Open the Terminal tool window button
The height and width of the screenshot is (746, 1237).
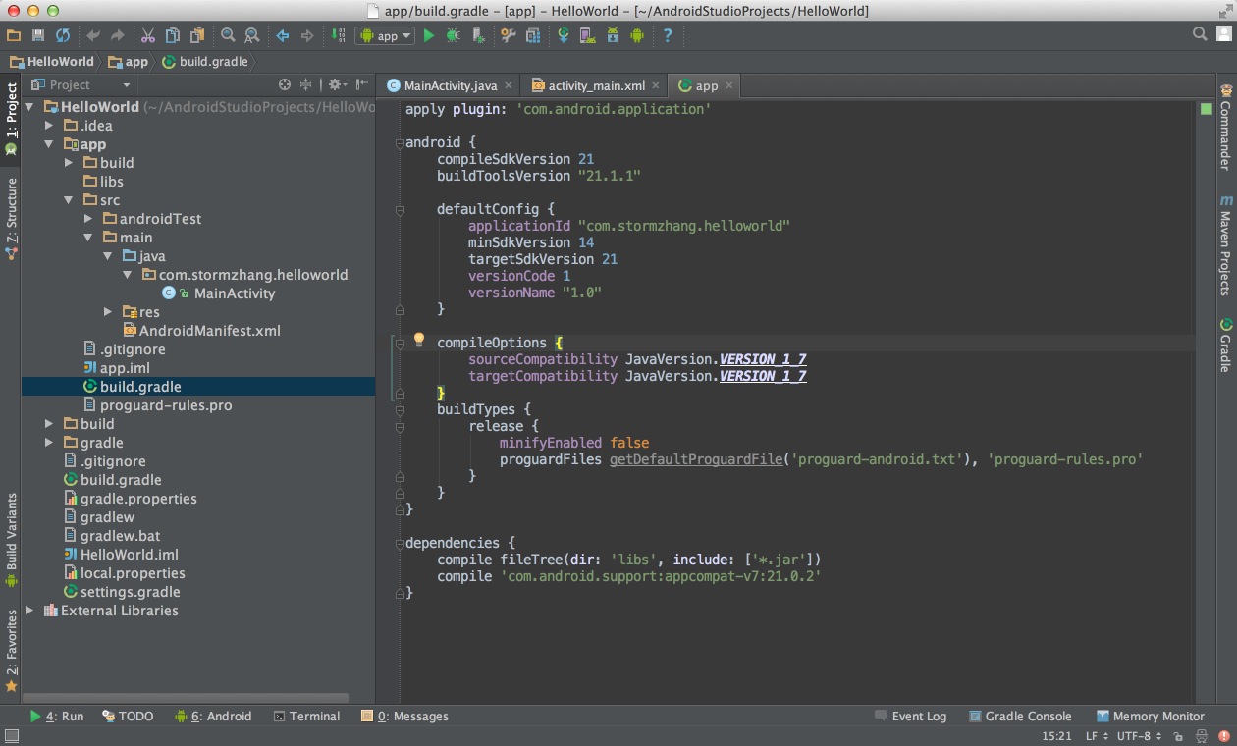[x=306, y=717]
